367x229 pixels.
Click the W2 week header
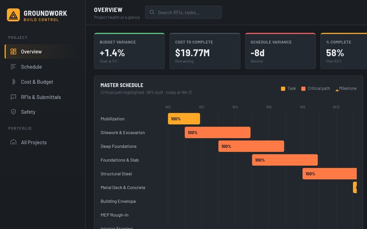pos(201,107)
